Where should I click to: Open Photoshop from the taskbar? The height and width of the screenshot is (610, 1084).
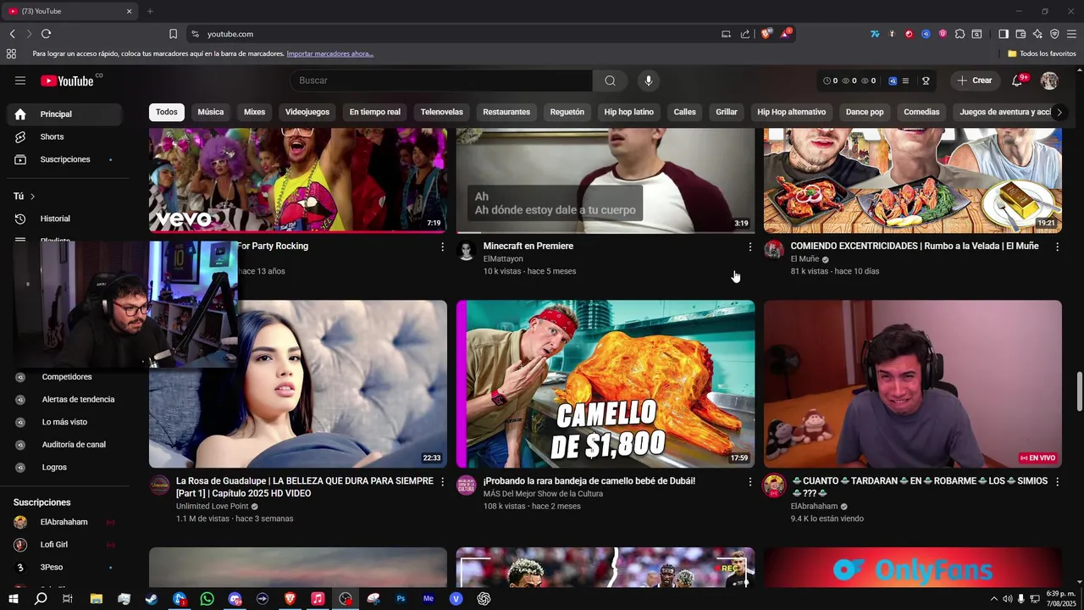401,599
